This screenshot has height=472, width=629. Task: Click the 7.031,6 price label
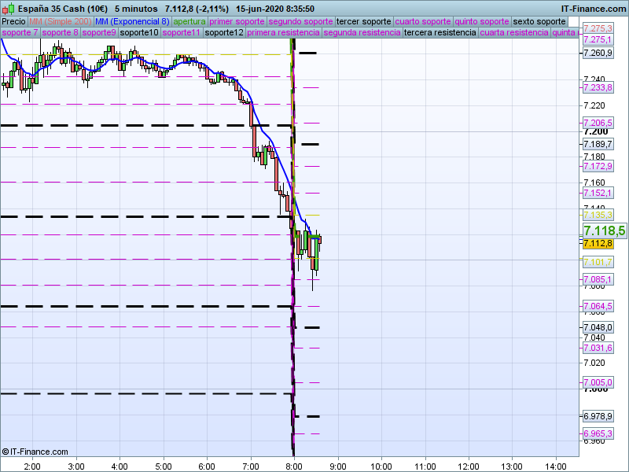coord(598,348)
